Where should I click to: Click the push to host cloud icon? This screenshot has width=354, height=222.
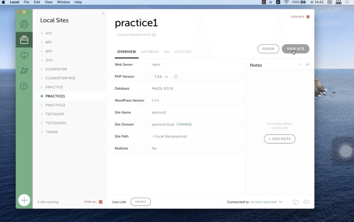(x=307, y=202)
